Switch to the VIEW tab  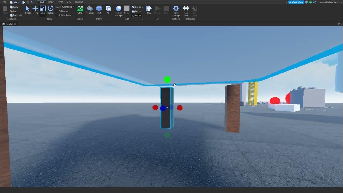69,2
